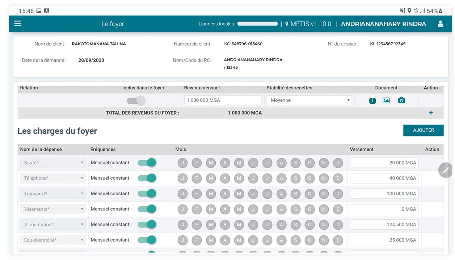455x260 pixels.
Task: Open the hamburger navigation menu
Action: 18,24
